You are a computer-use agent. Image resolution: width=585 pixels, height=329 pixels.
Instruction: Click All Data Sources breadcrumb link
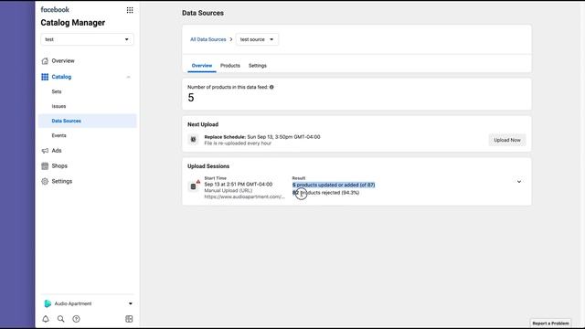(208, 39)
